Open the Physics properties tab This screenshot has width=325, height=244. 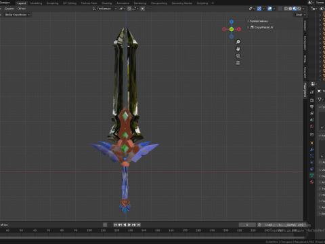[311, 163]
